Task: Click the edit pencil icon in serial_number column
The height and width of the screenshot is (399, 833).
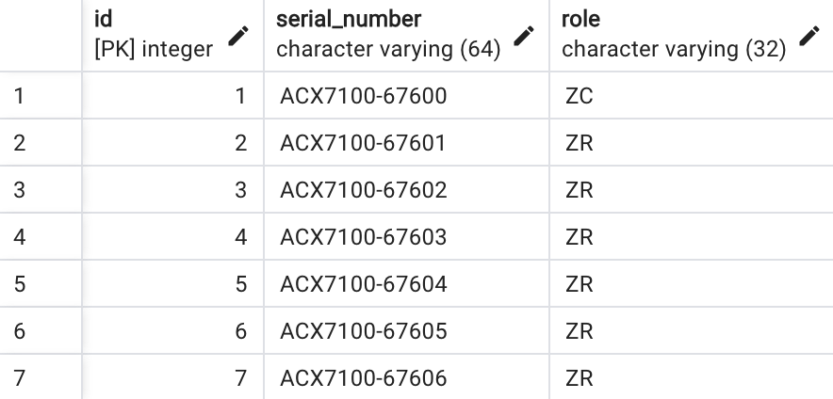Action: click(524, 36)
